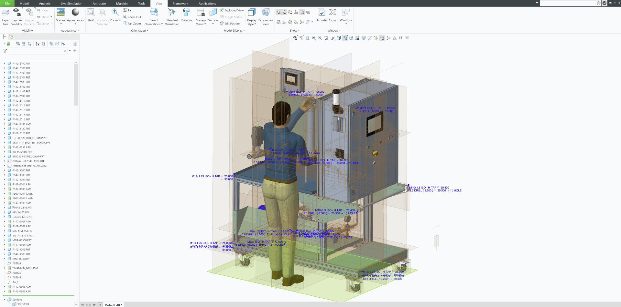Expand the Model Display group overflow

coord(234,31)
